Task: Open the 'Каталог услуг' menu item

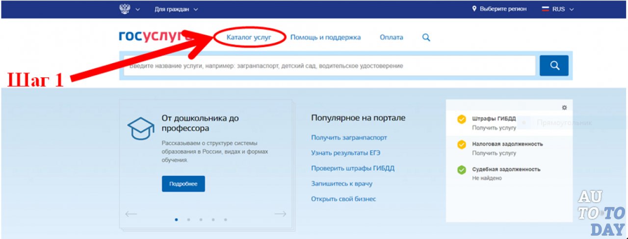Action: pos(249,37)
